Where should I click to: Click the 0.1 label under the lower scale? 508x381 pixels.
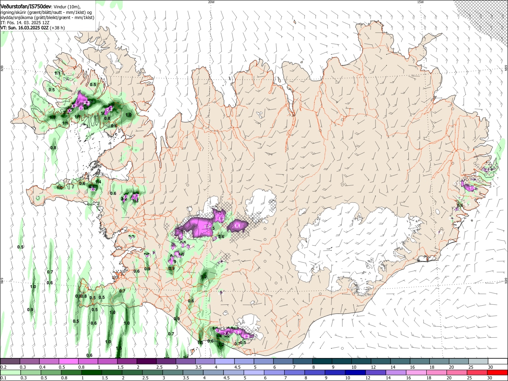click(x=3, y=378)
